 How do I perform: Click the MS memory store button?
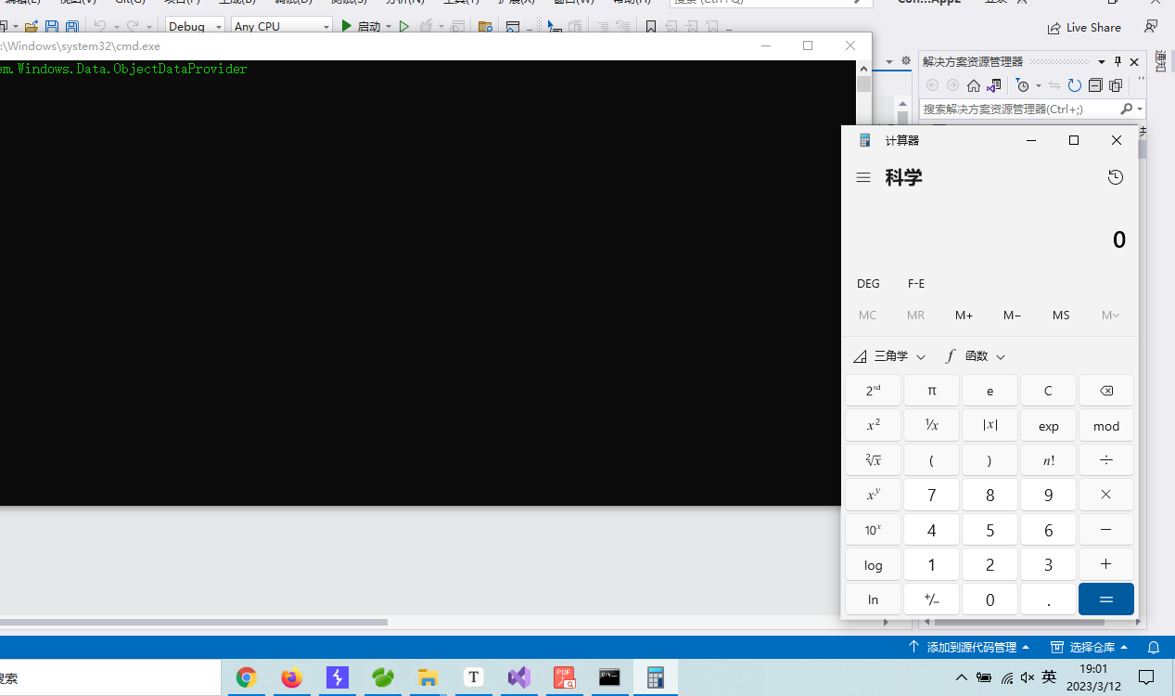(x=1061, y=316)
